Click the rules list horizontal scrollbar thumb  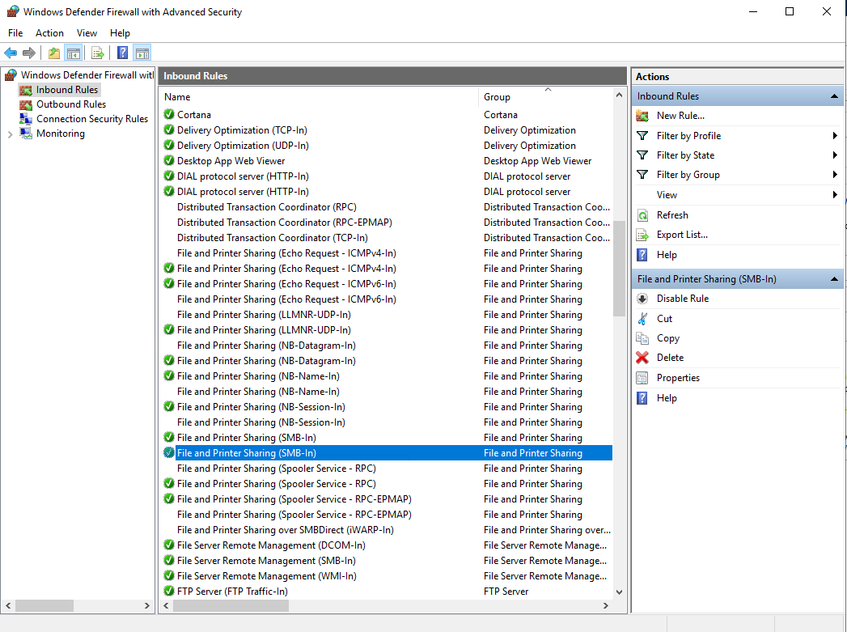[231, 605]
